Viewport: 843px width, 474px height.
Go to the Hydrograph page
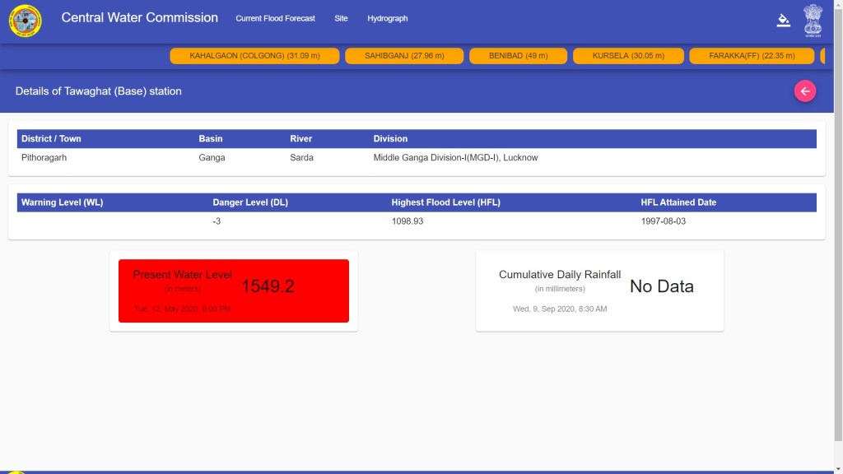(x=387, y=18)
